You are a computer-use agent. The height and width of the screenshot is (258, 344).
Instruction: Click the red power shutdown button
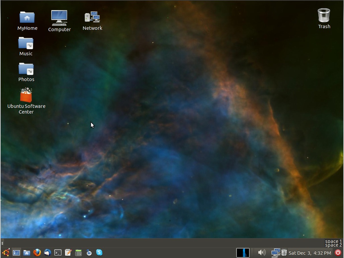[x=338, y=253]
